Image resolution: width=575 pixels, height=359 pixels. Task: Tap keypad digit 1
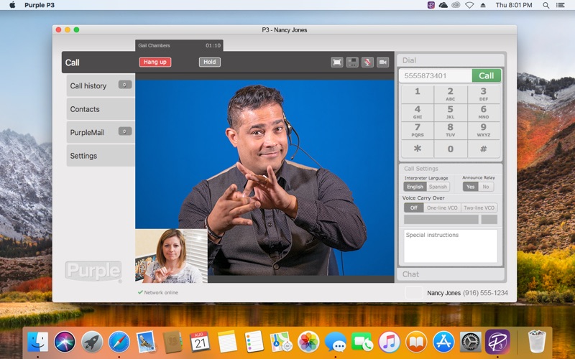tap(418, 94)
